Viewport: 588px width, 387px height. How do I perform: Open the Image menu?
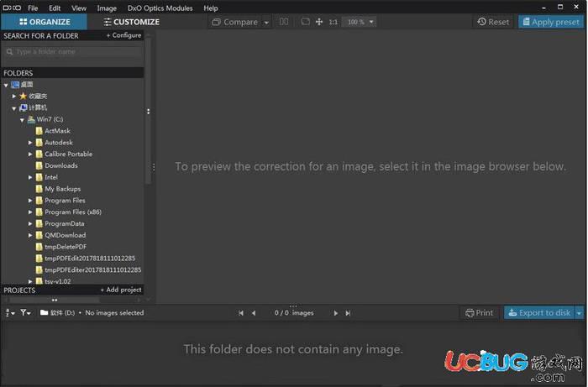tap(107, 8)
